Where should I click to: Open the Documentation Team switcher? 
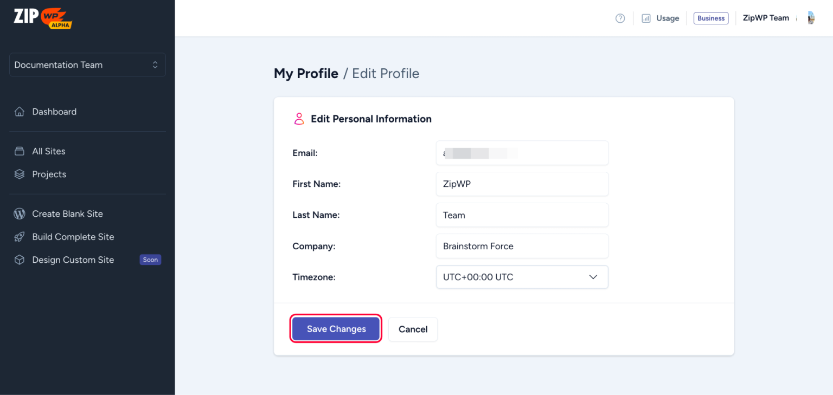(87, 64)
